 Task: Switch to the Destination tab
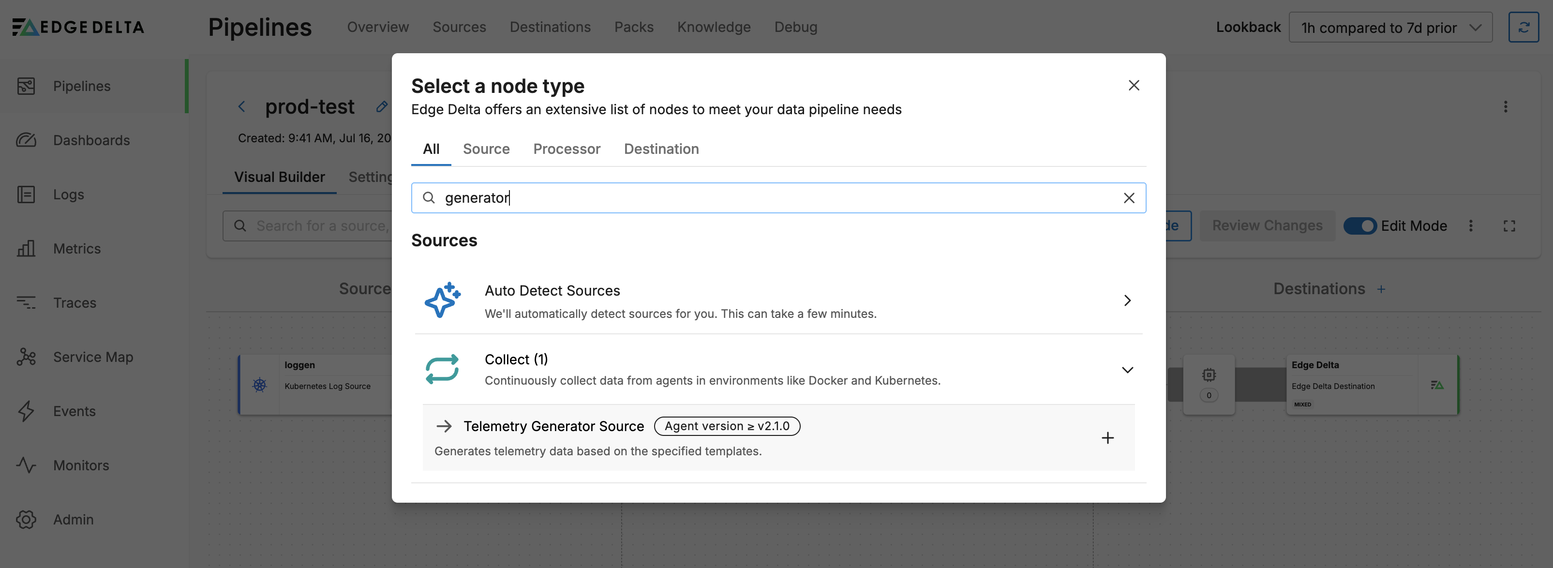(661, 149)
